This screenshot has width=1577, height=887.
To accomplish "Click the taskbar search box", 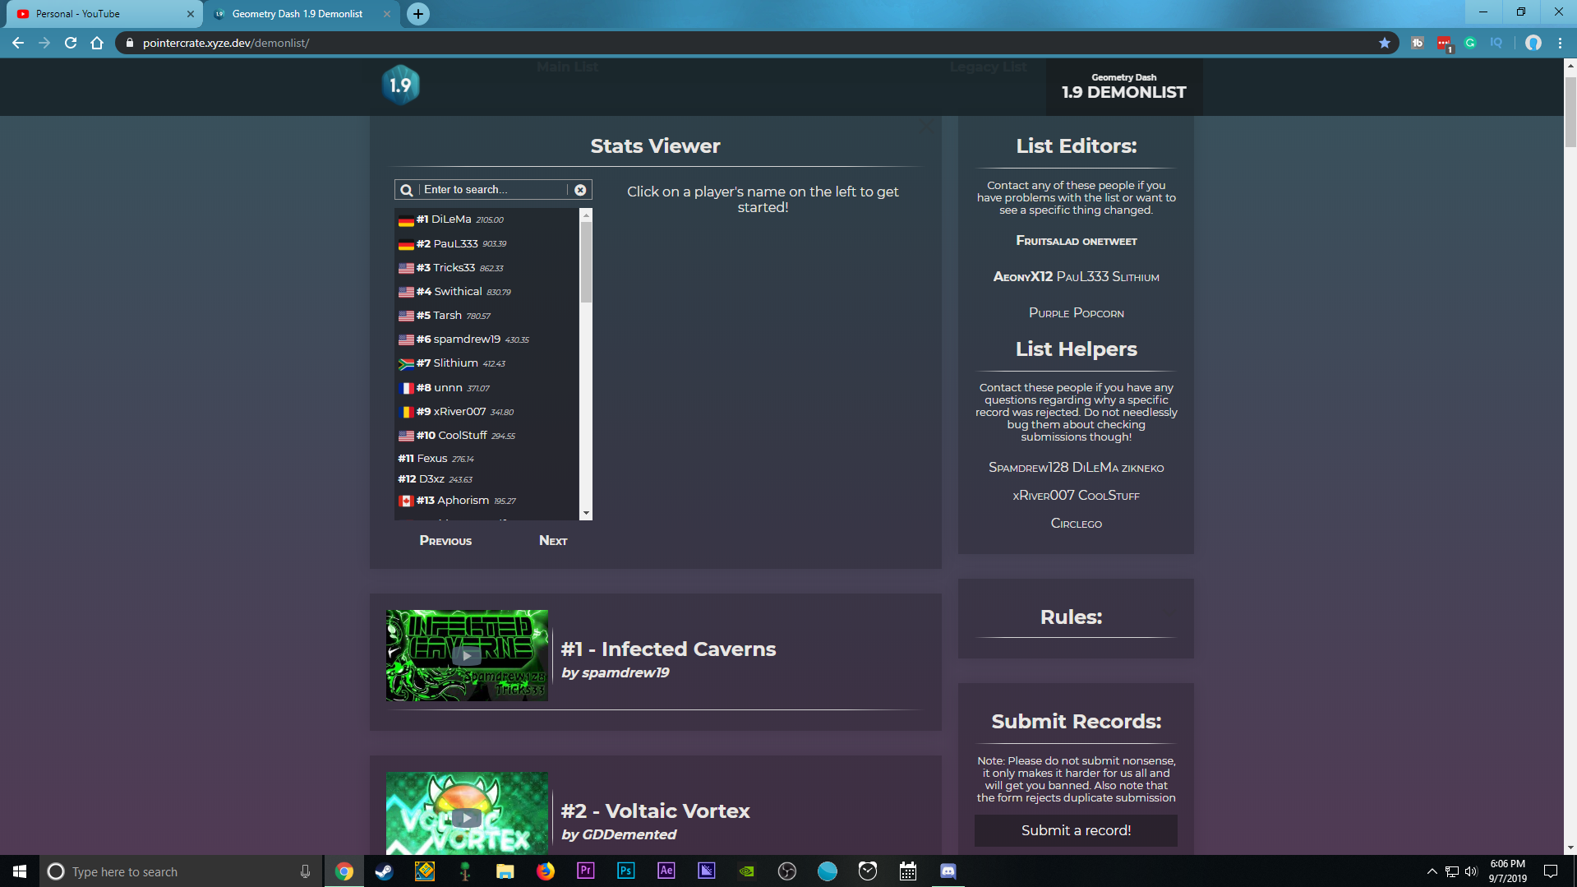I will 181,871.
